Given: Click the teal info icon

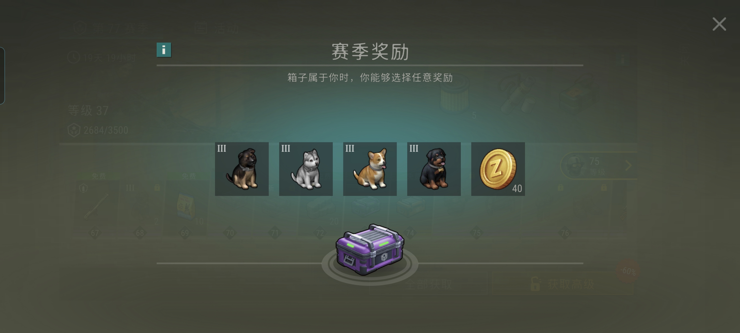Looking at the screenshot, I should click(x=164, y=50).
